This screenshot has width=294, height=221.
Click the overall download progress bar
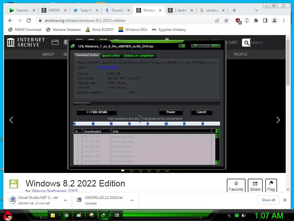pyautogui.click(x=147, y=104)
